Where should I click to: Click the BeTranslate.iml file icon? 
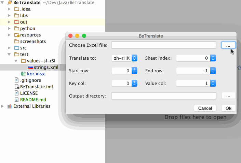17,87
